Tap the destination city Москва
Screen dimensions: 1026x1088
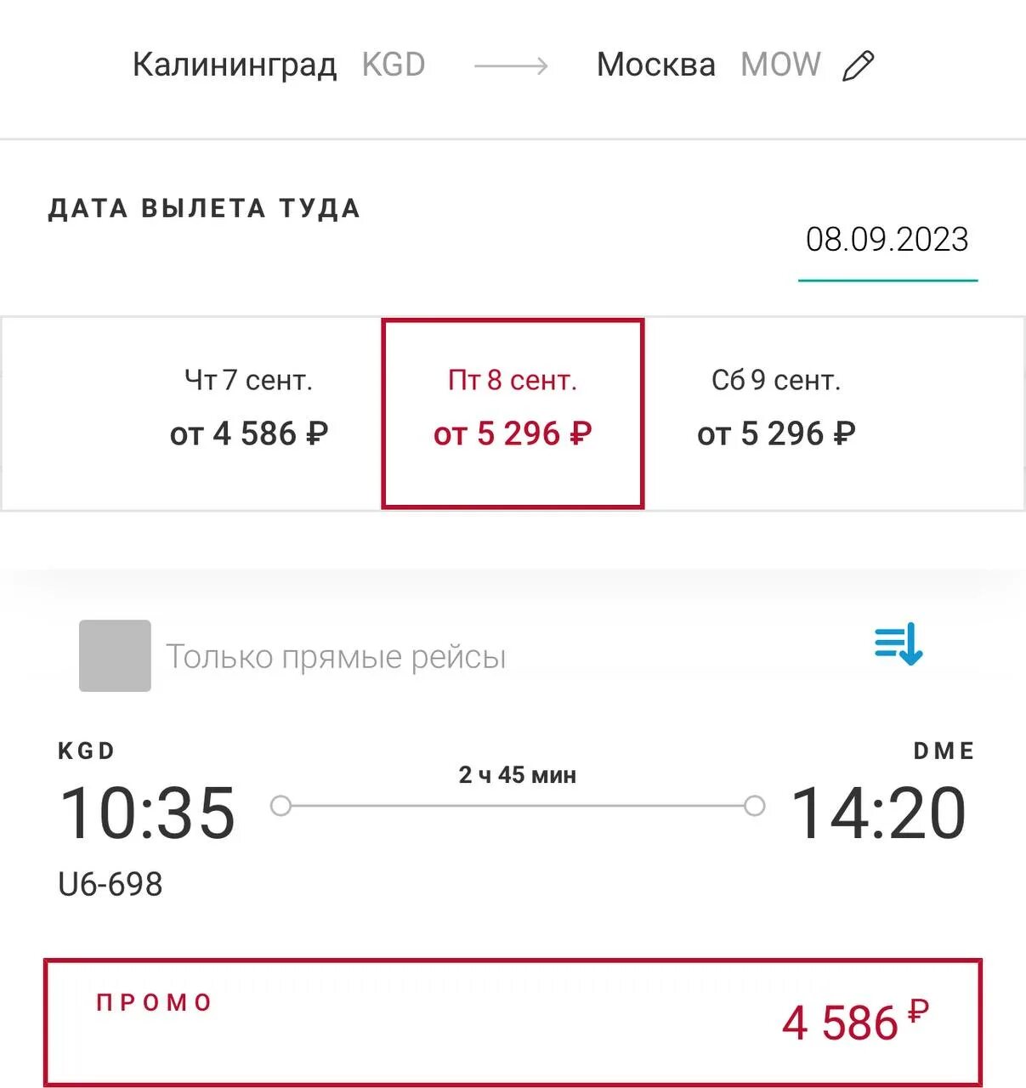point(655,65)
